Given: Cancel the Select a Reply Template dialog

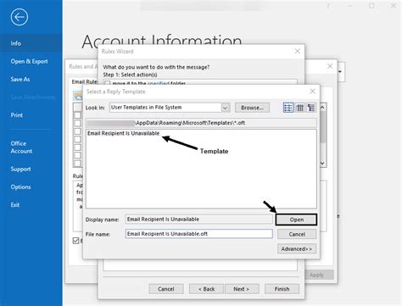Looking at the screenshot, I should [x=297, y=234].
